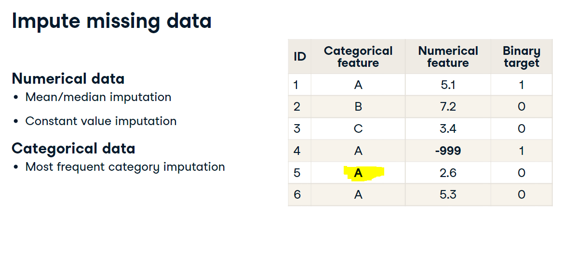The image size is (564, 254).
Task: Click the 2.6 numerical value cell
Action: (x=448, y=173)
